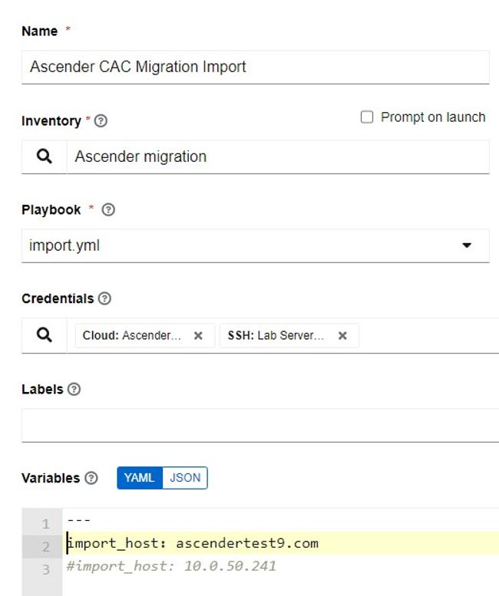This screenshot has height=596, width=499.
Task: Focus the Name text field
Action: 255,67
